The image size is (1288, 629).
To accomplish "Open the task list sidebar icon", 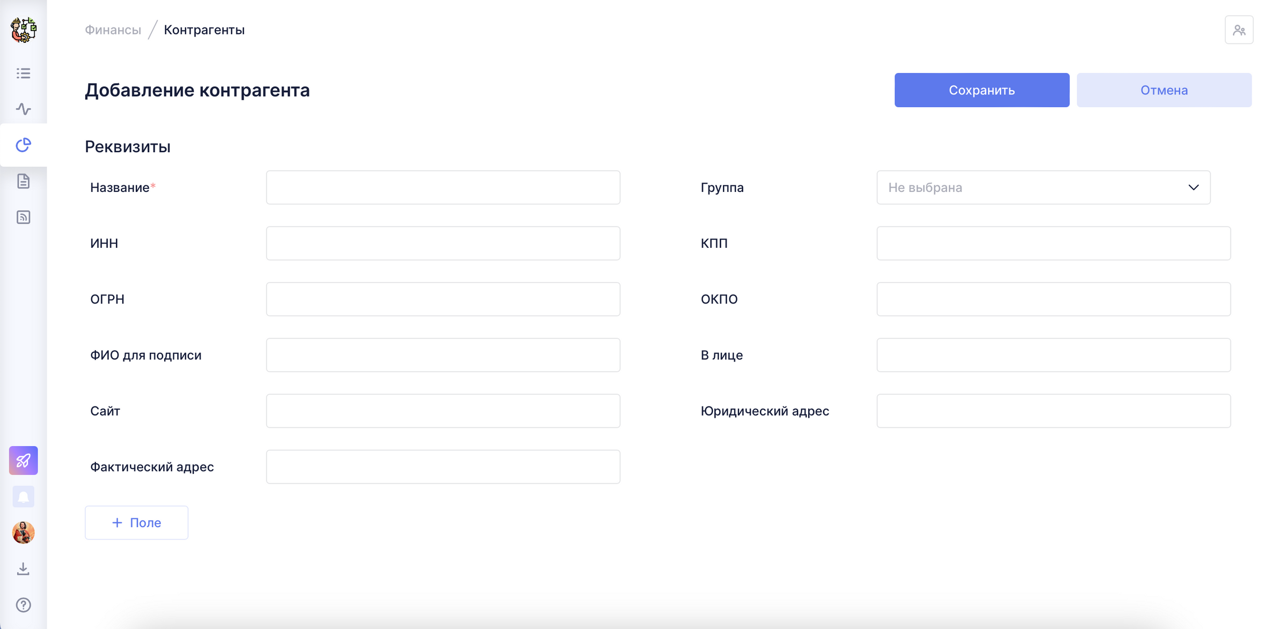I will [x=23, y=73].
